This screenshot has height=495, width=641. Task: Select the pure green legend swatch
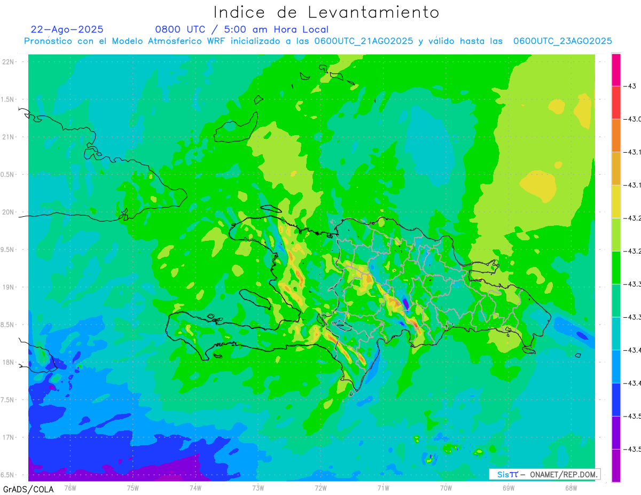click(x=616, y=268)
